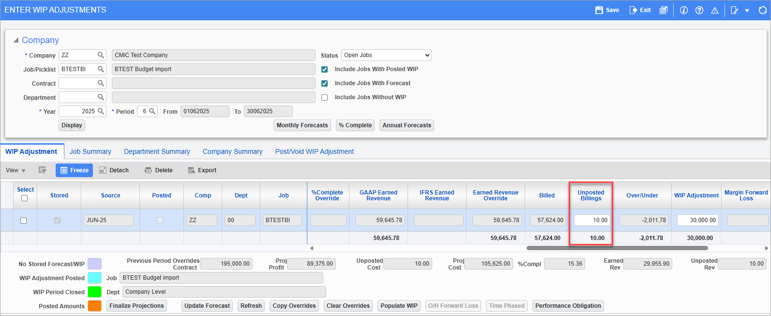
Task: Click the Populate WIP button
Action: pyautogui.click(x=399, y=306)
